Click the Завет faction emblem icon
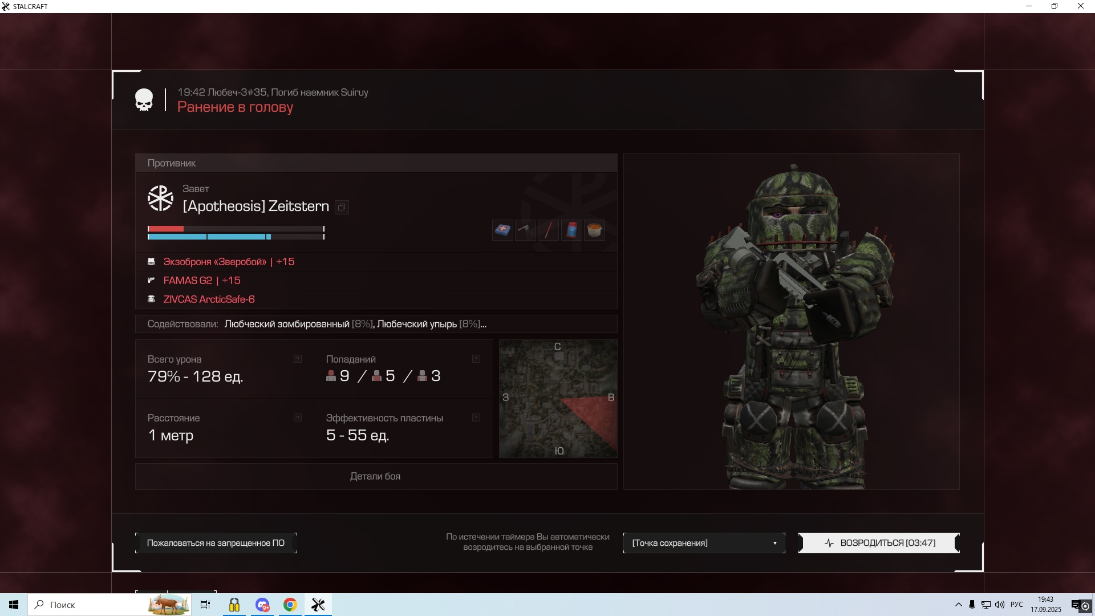Viewport: 1095px width, 616px height. [160, 198]
